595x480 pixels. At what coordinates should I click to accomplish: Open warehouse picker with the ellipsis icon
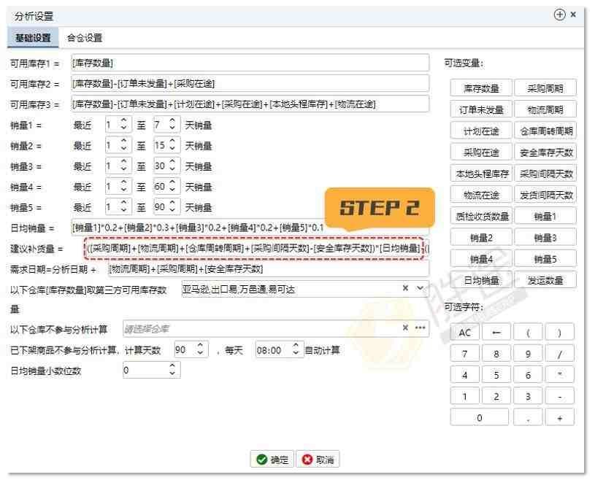pos(419,329)
